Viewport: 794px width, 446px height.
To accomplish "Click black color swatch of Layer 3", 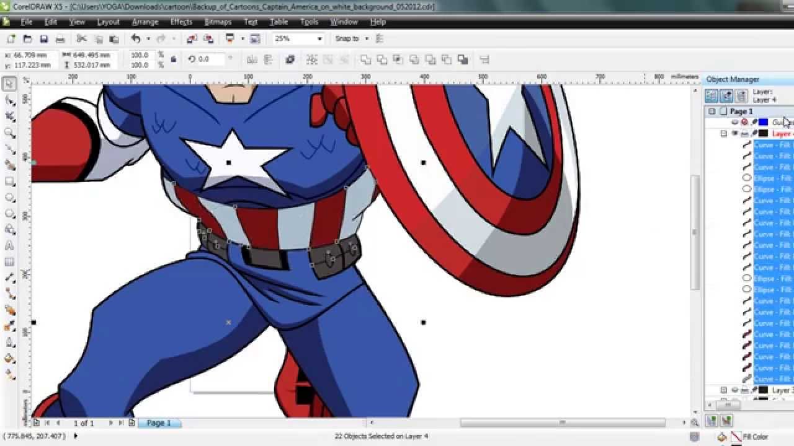I will (764, 390).
